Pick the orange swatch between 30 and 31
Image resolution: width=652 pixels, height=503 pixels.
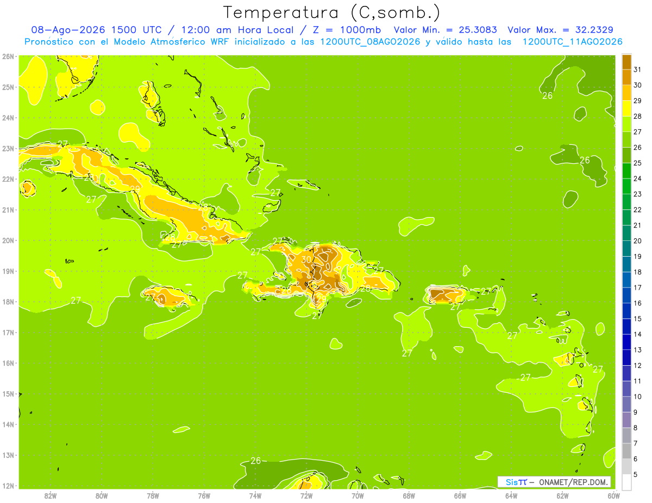[626, 77]
